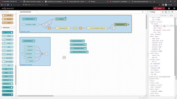Click the canvas horizontal scrollbar
177x99 pixels.
(36, 96)
